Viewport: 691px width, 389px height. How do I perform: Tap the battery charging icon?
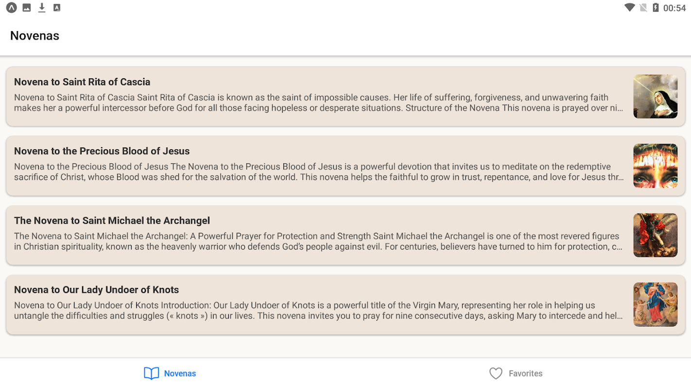pyautogui.click(x=656, y=8)
